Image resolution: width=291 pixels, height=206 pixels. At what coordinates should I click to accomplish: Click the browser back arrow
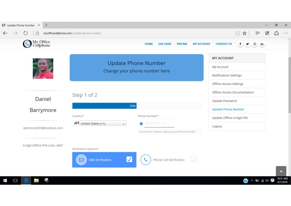5,33
